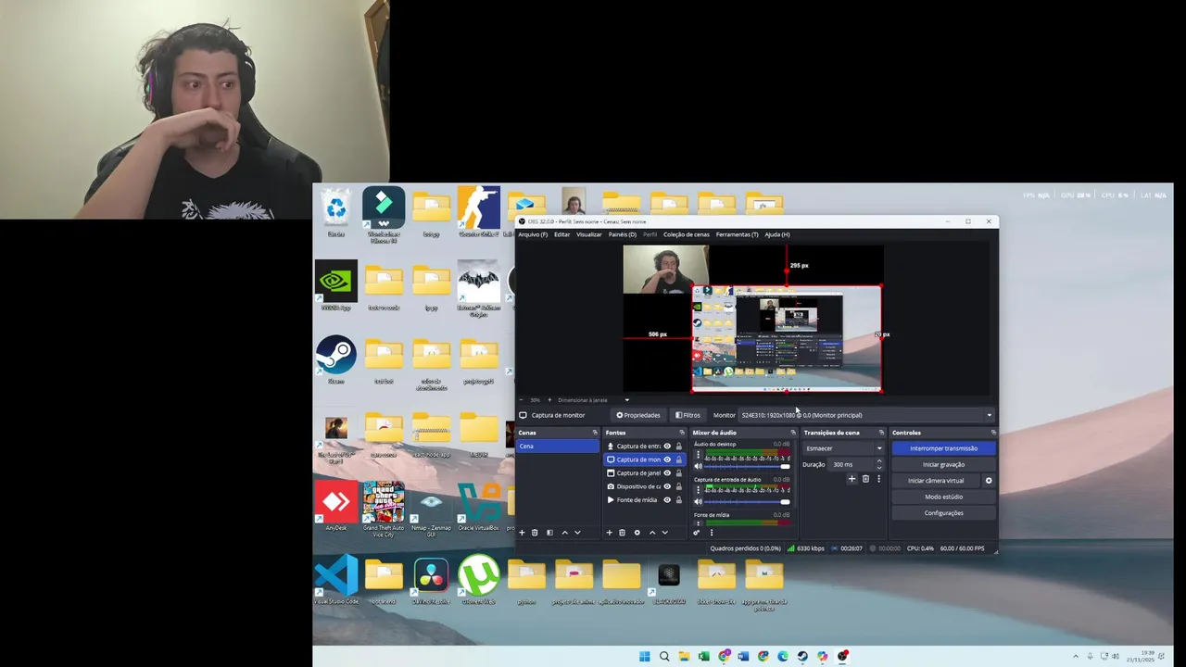Open the Captura de entrada de áudio three-dot options
This screenshot has width=1186, height=667.
698,489
